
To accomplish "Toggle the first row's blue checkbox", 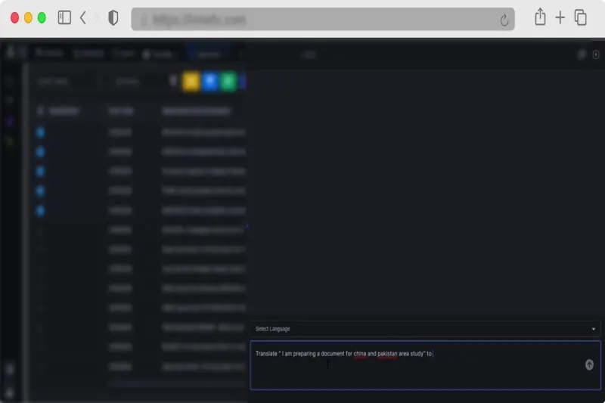I will pyautogui.click(x=41, y=132).
